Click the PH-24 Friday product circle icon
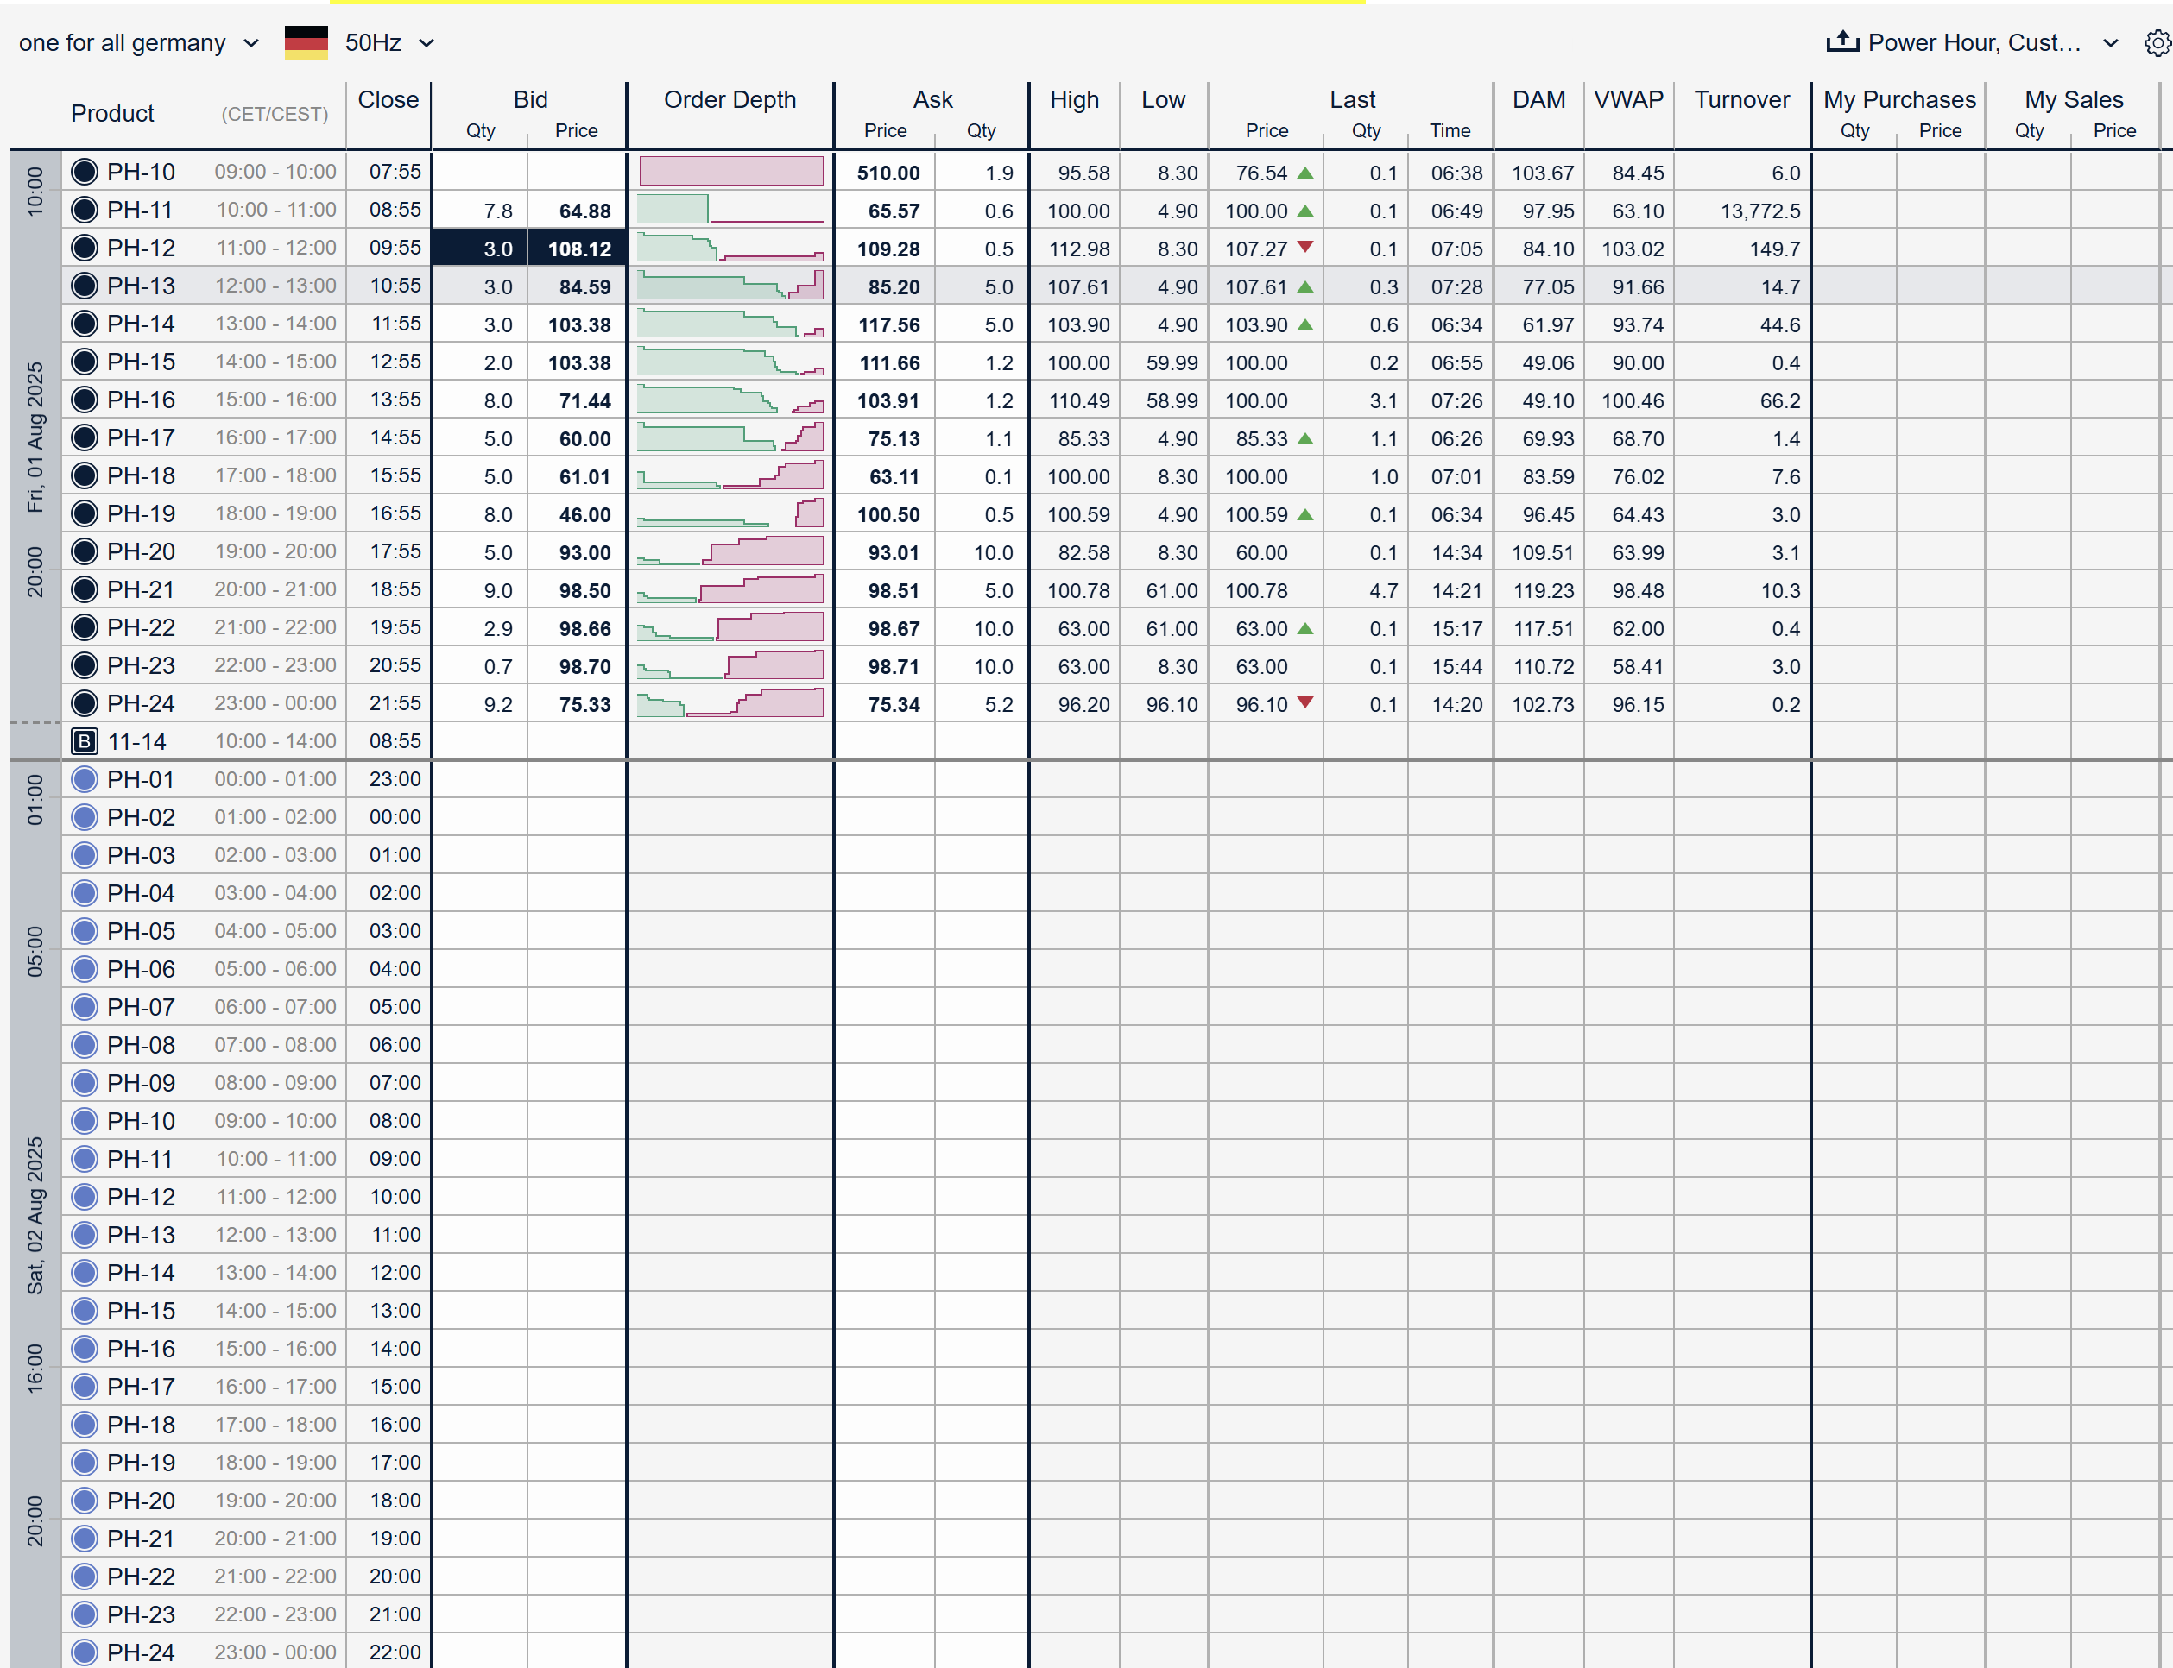 point(85,704)
